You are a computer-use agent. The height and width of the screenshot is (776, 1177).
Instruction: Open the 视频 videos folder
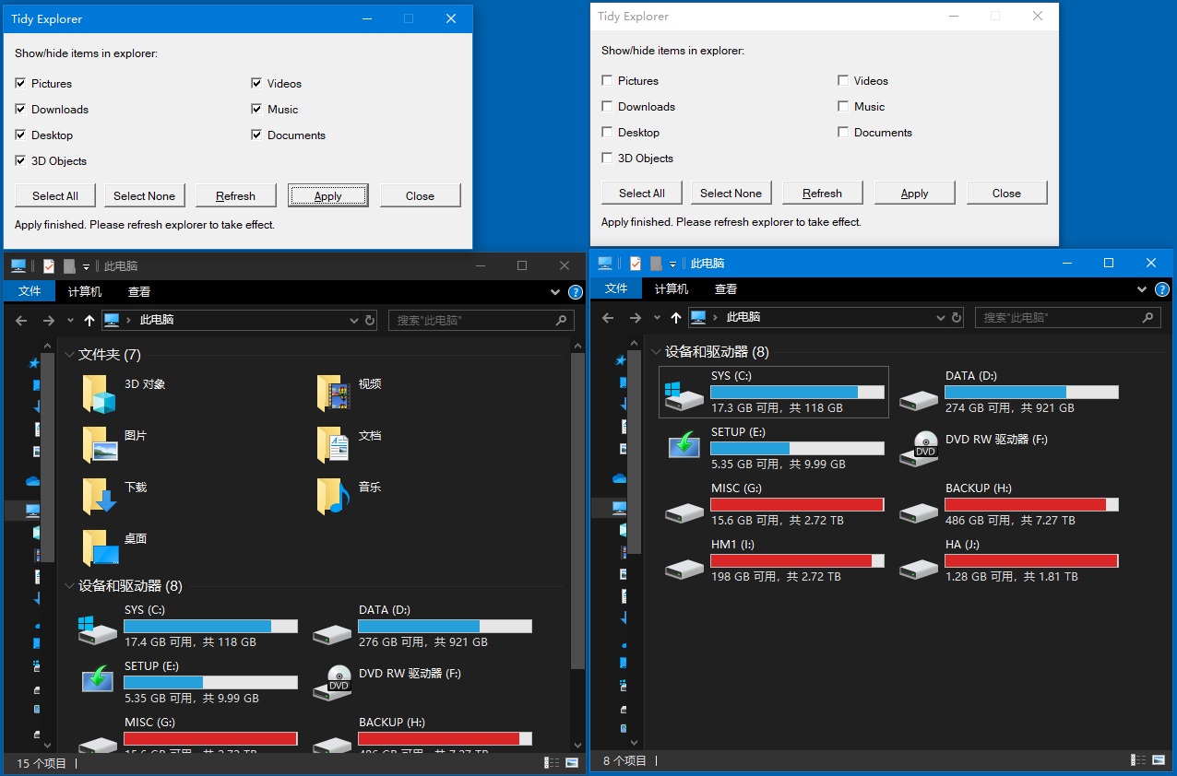[350, 394]
